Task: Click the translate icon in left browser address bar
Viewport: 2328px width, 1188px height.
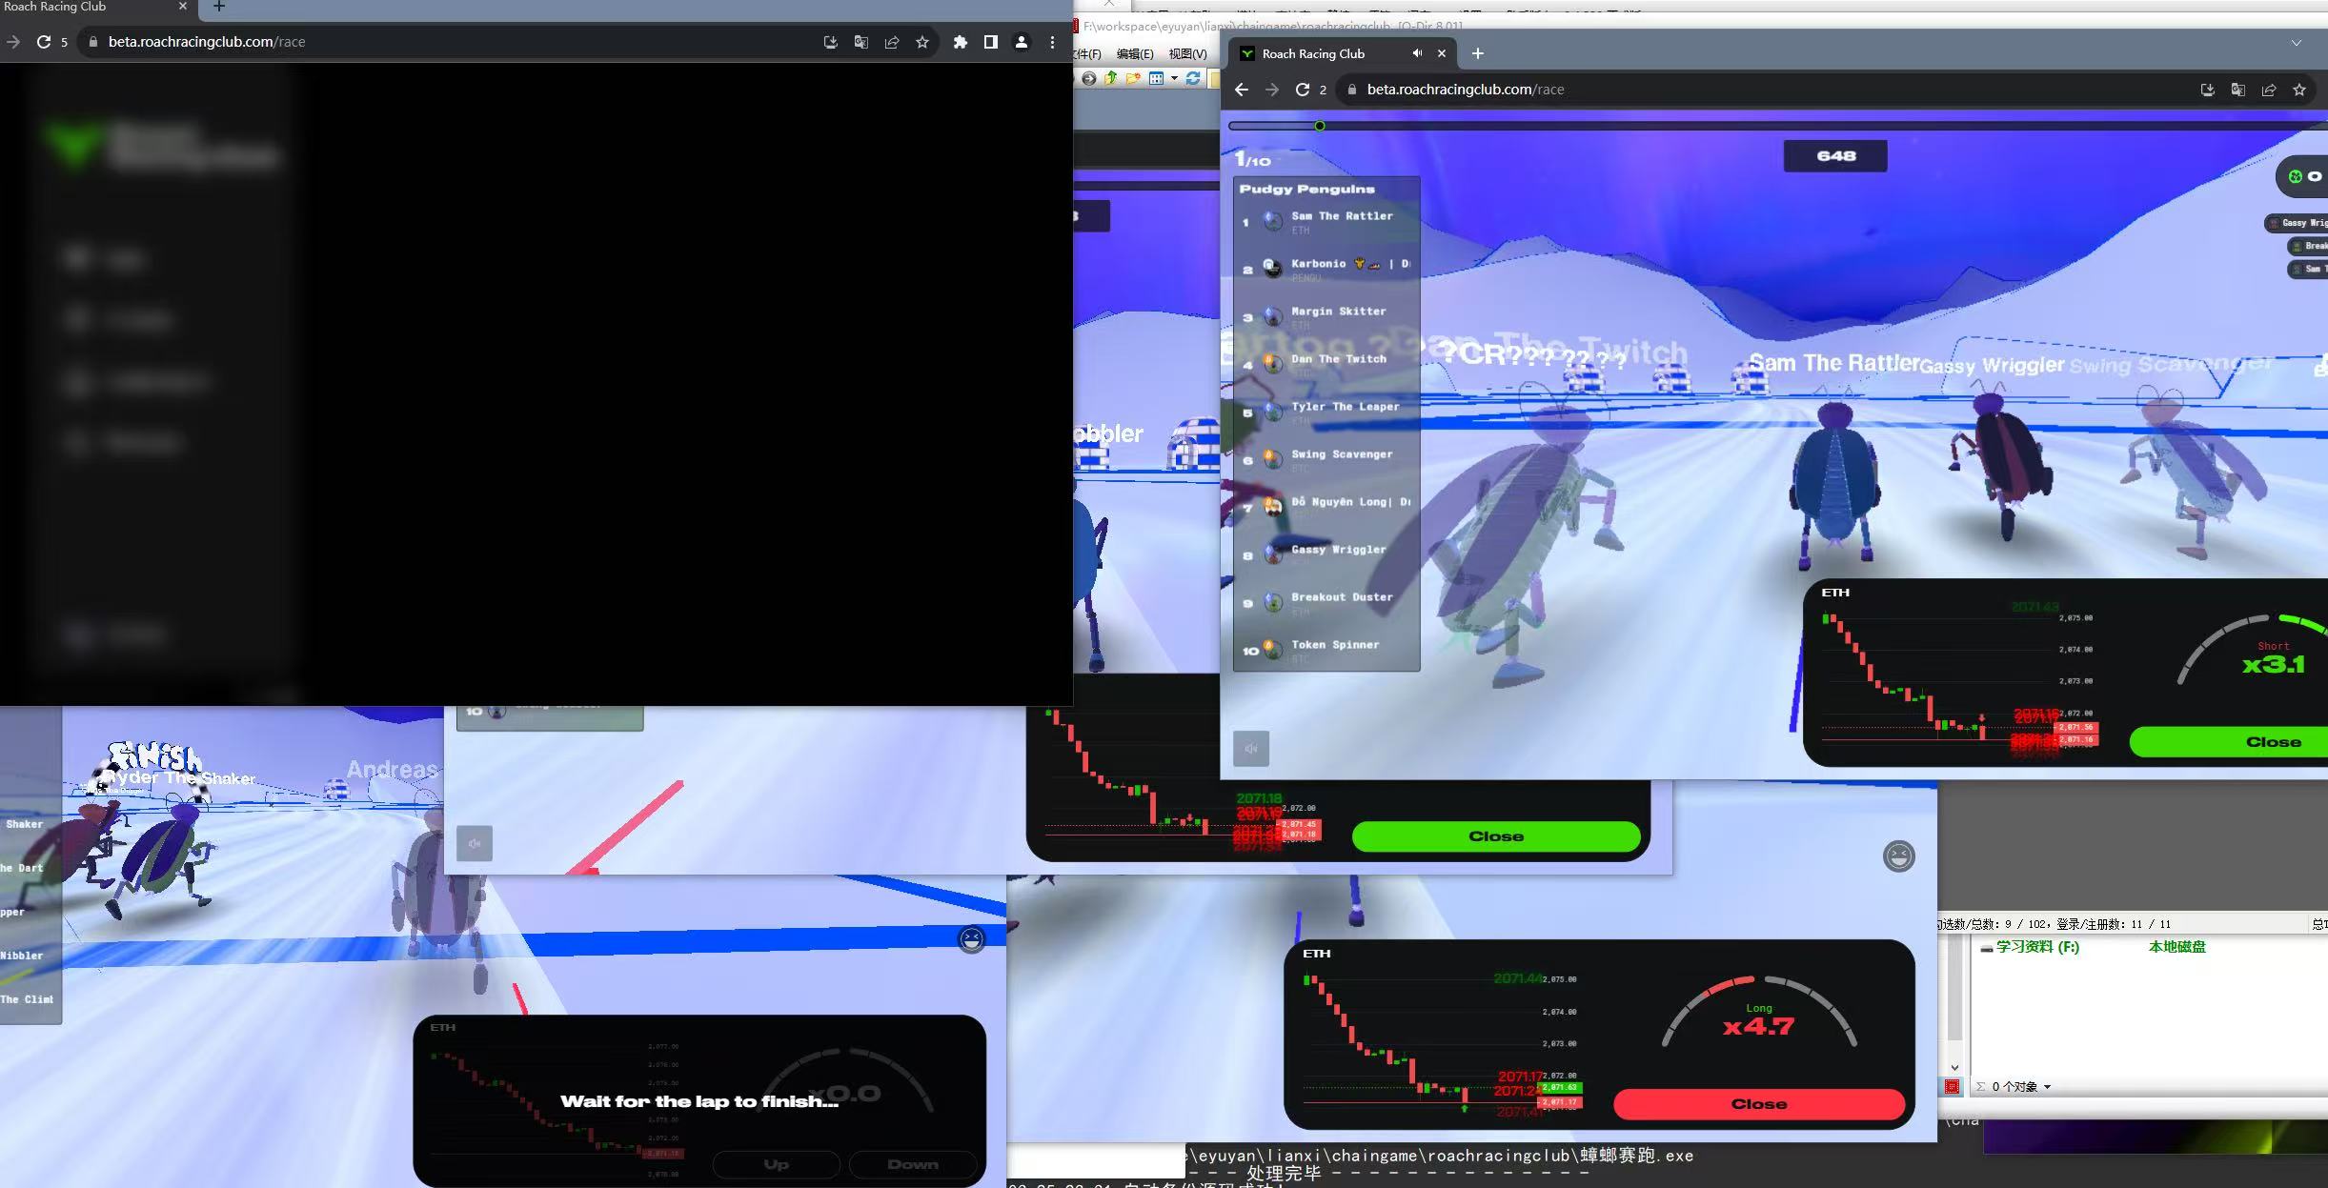Action: pos(861,42)
